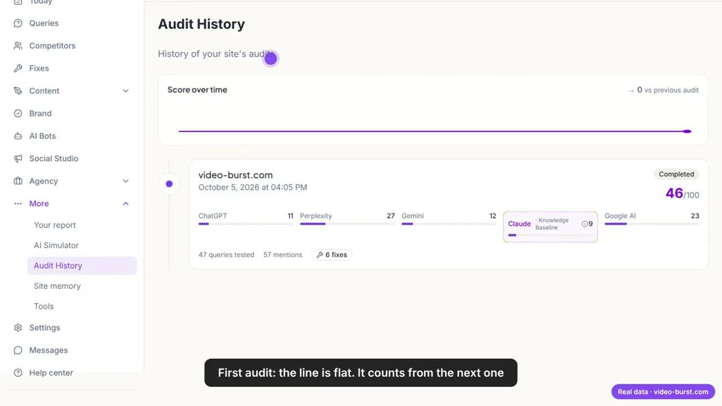This screenshot has width=722, height=406.
Task: Click the 57 mentions text
Action: coord(283,255)
